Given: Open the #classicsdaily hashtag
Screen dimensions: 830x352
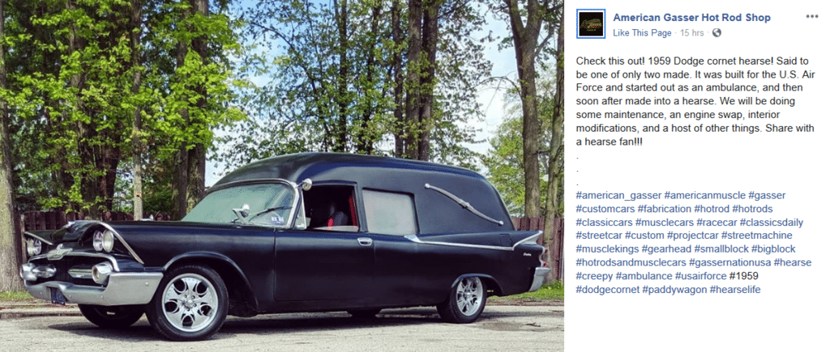Looking at the screenshot, I should point(772,223).
